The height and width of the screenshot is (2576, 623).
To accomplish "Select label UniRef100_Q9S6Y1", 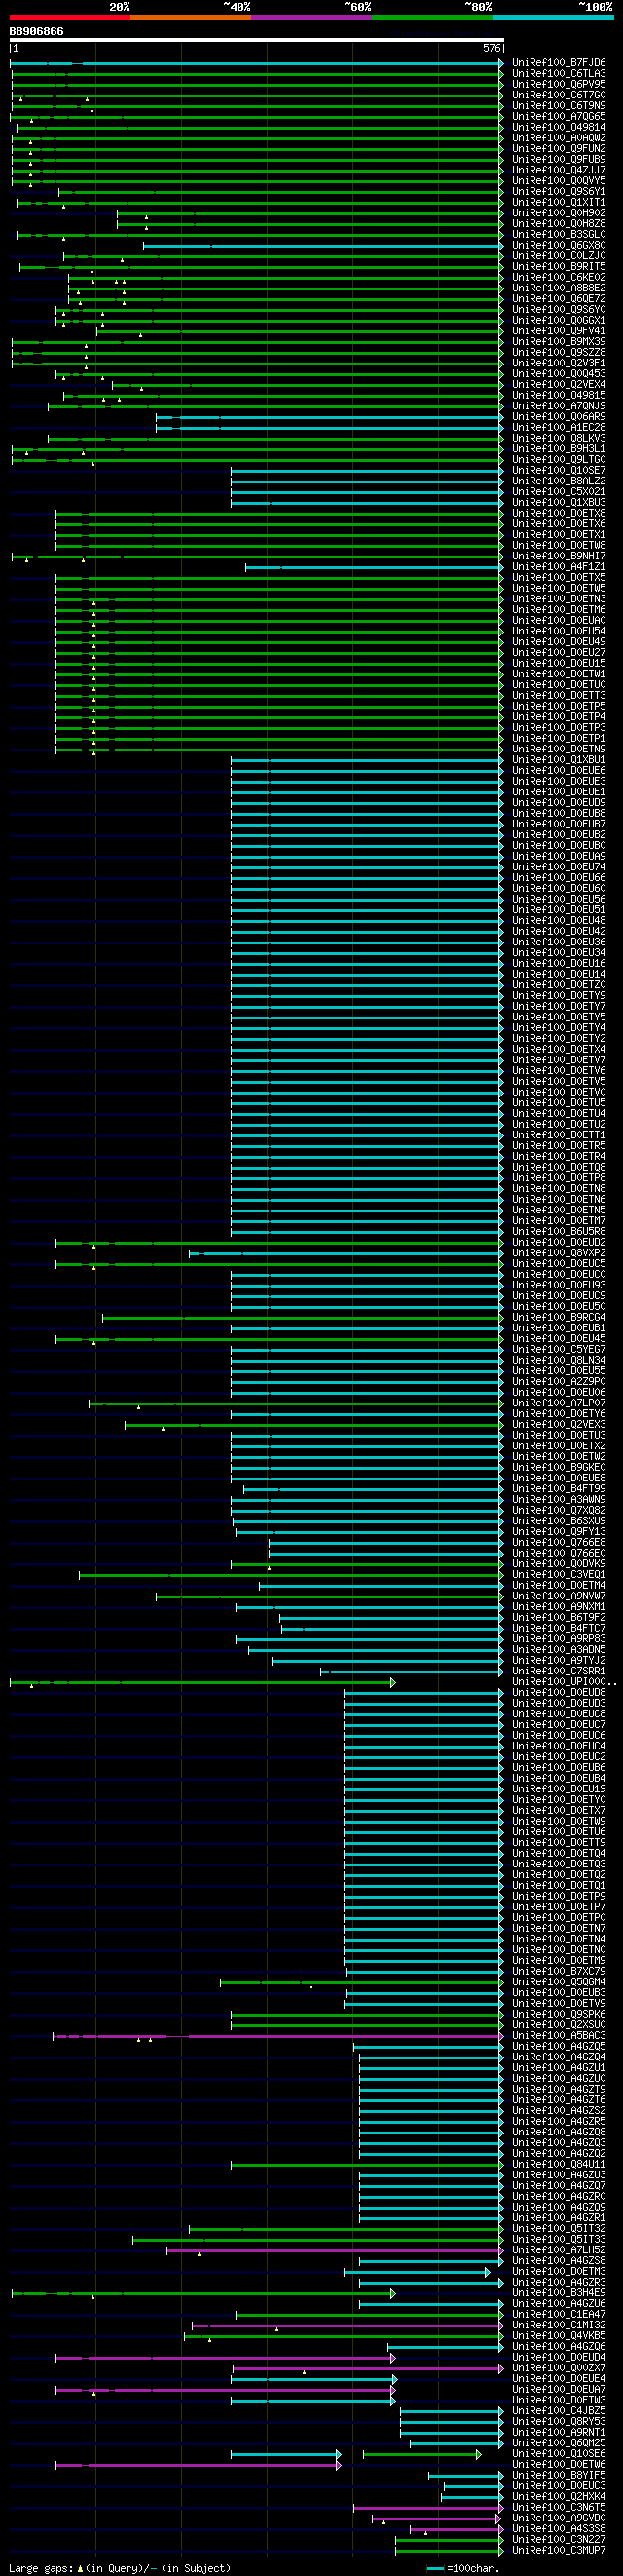I will point(559,192).
